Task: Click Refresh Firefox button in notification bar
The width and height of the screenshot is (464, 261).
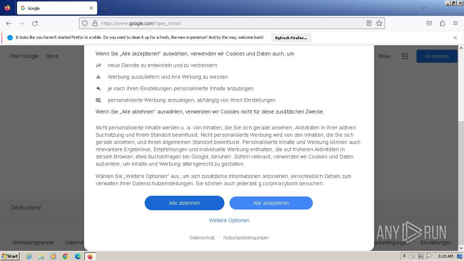Action: (291, 38)
